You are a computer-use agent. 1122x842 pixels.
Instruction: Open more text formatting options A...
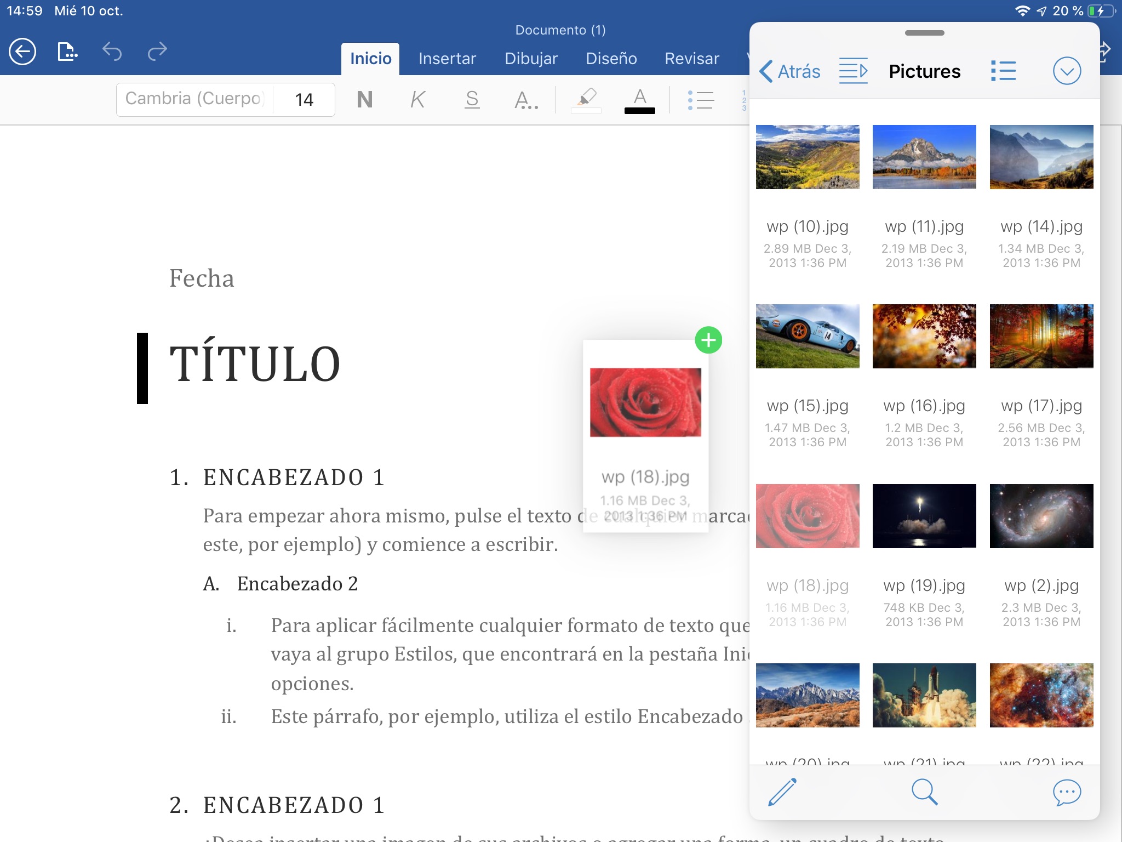click(x=526, y=100)
